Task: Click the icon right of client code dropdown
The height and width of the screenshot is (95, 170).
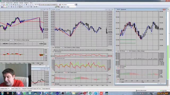Action: tap(76, 5)
